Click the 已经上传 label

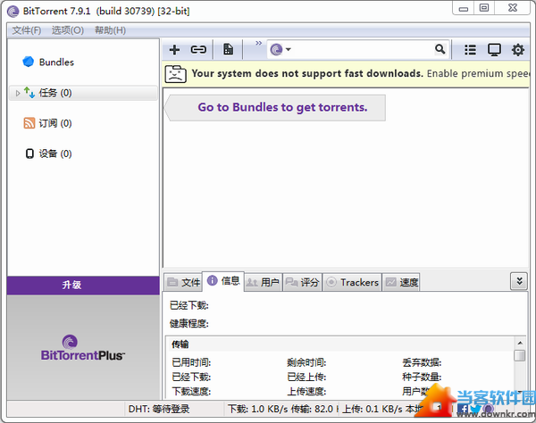306,377
